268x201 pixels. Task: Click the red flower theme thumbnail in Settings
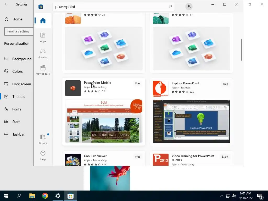[110, 178]
